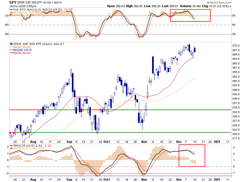The image size is (244, 182).
Task: Click the yellow-highlighted latest candlestick
Action: click(x=195, y=49)
